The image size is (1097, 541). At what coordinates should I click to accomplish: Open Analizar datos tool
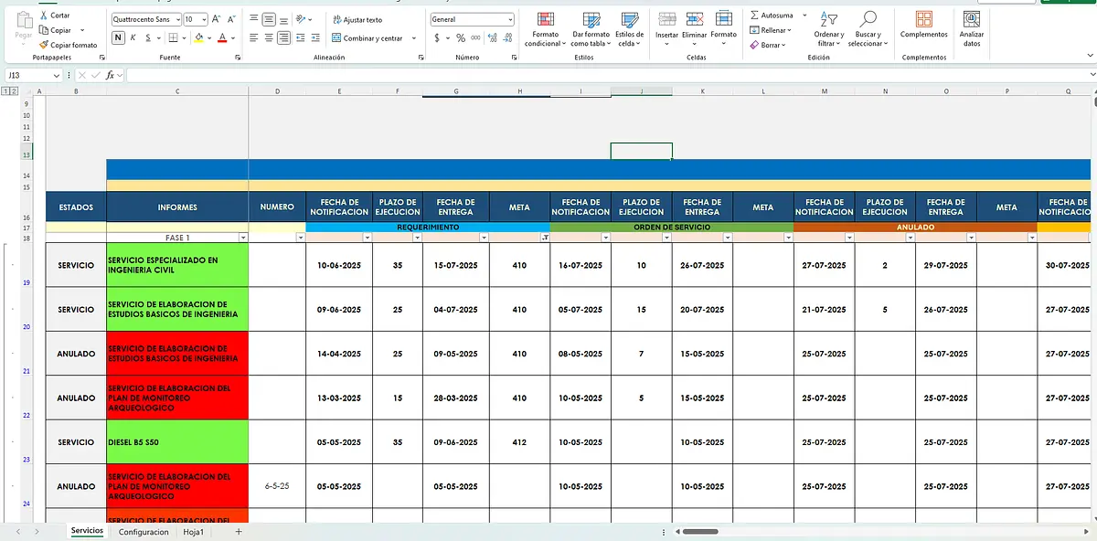(971, 19)
